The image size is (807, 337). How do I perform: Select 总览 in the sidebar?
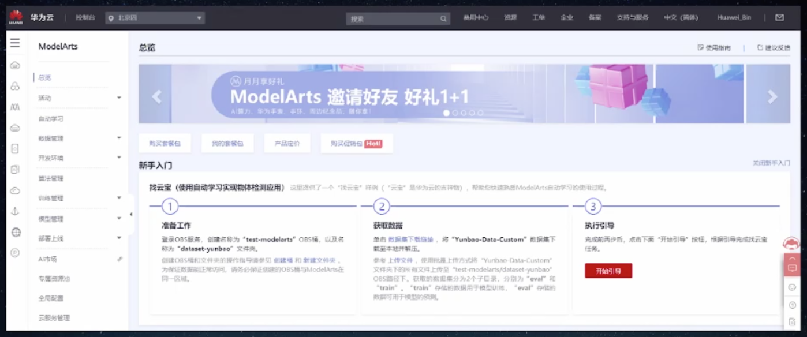(x=45, y=77)
